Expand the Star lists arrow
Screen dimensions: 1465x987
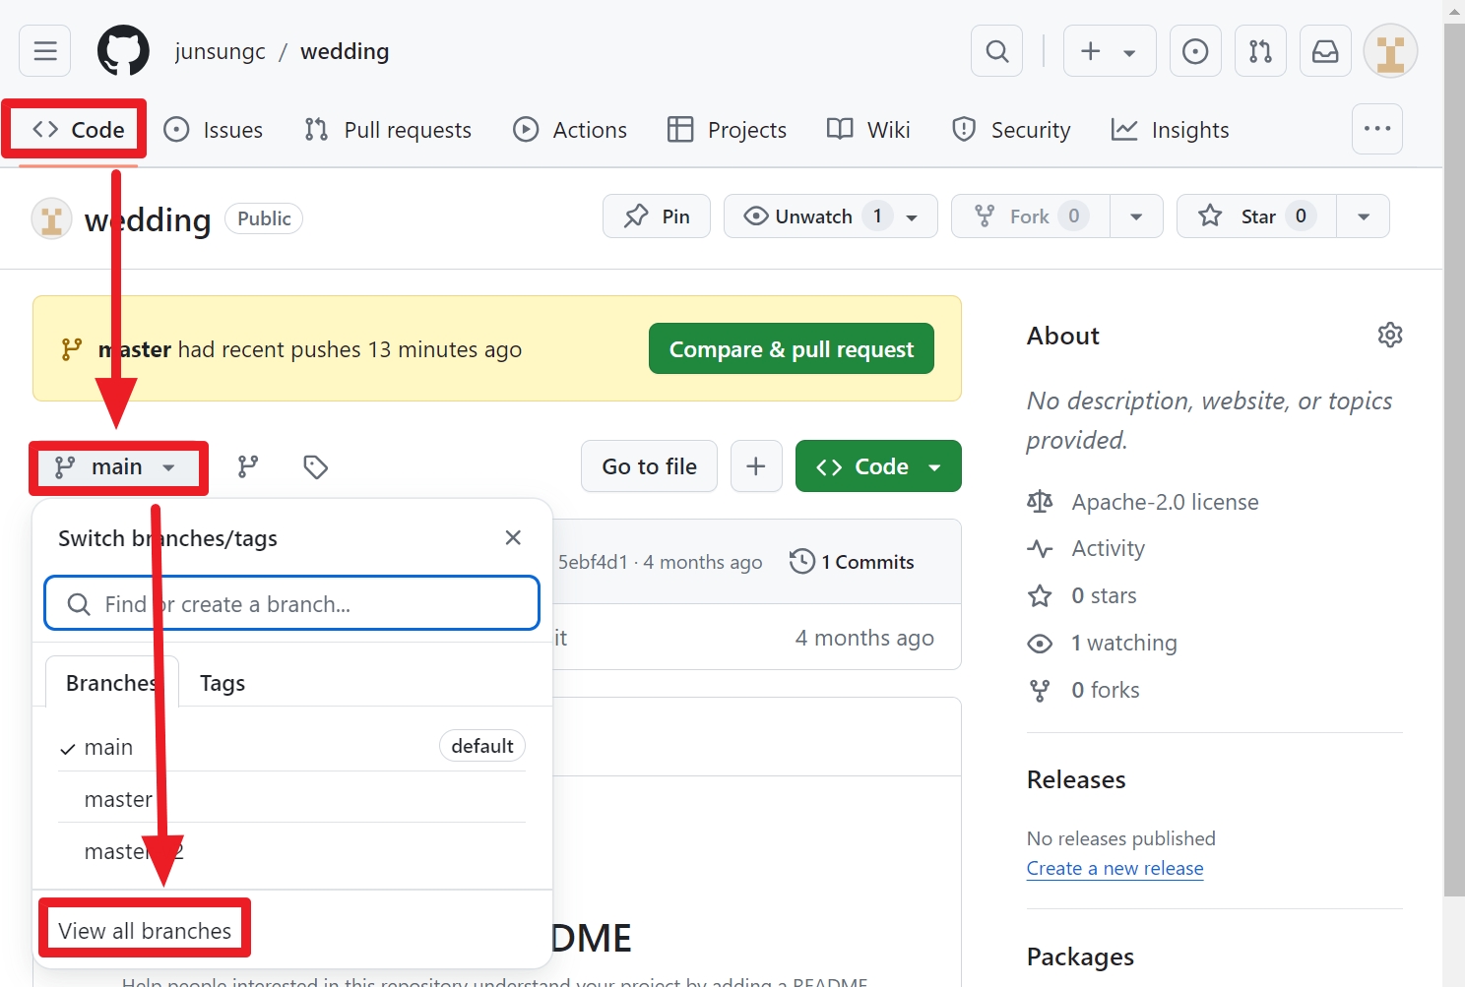[x=1364, y=216]
